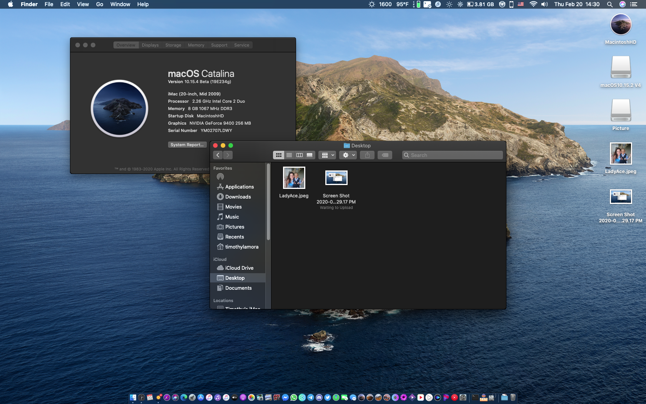Open Spotlight search in the menu bar
Image resolution: width=646 pixels, height=404 pixels.
click(x=609, y=4)
